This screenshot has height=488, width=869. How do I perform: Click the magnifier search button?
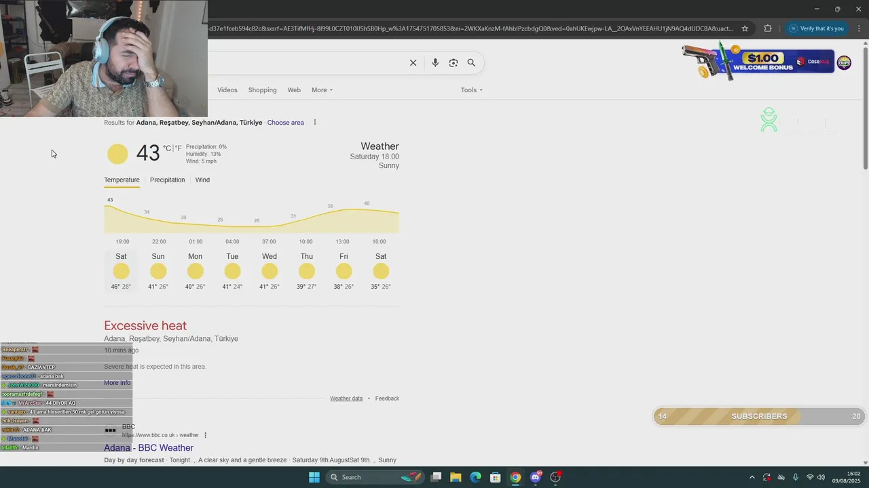coord(471,63)
